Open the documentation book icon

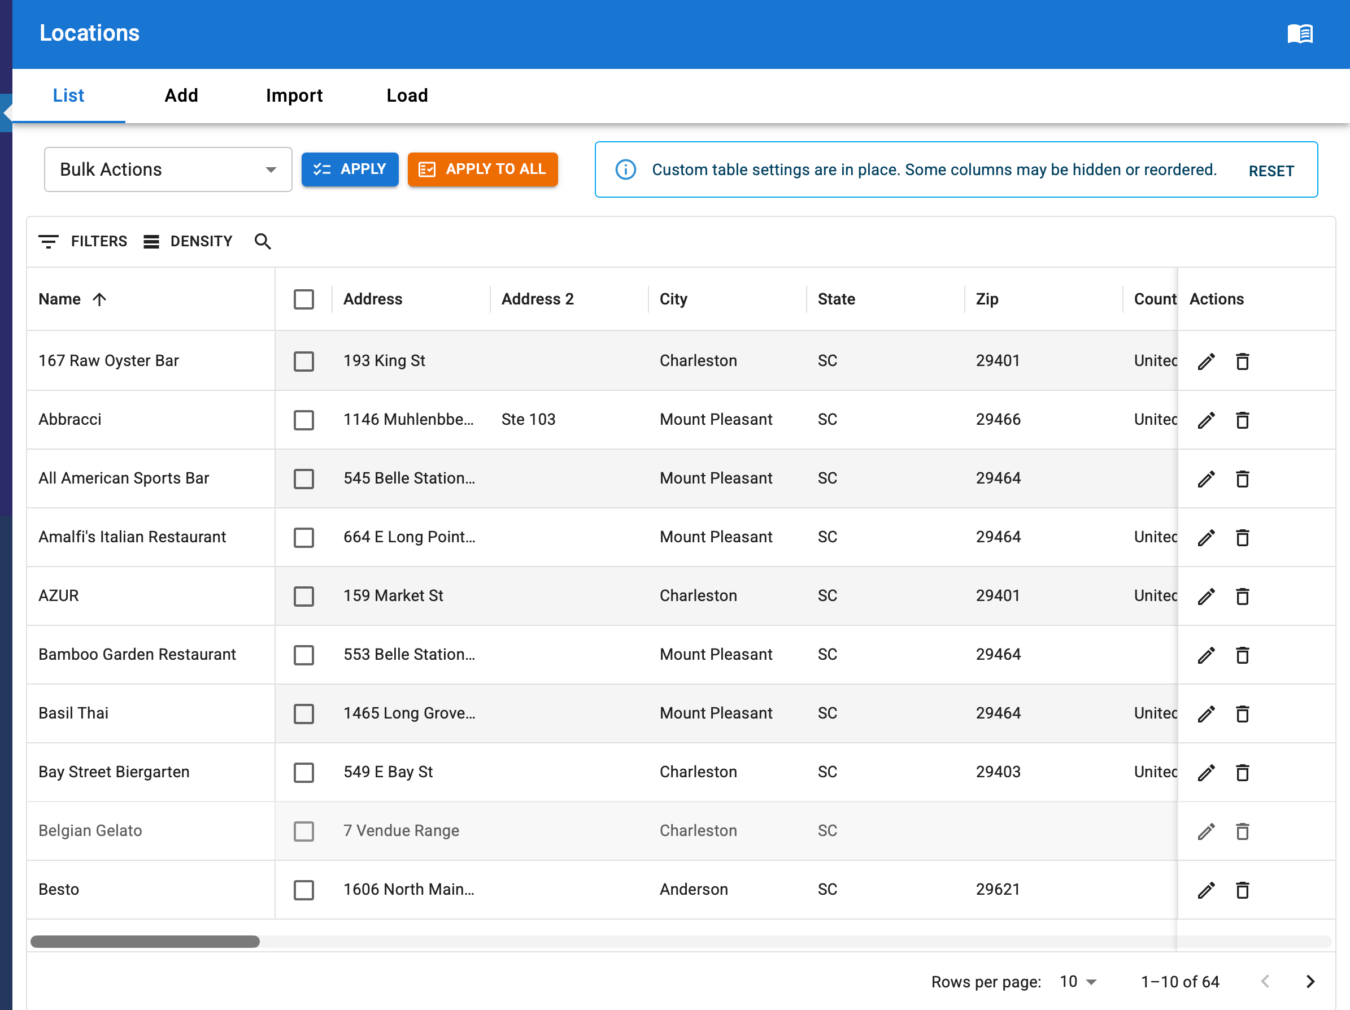click(1299, 33)
